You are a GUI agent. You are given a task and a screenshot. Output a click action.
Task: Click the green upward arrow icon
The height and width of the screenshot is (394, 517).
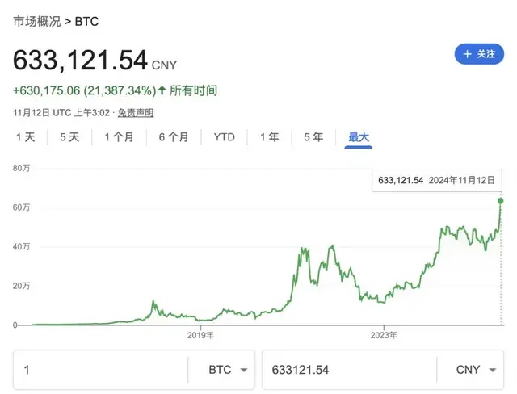click(162, 90)
